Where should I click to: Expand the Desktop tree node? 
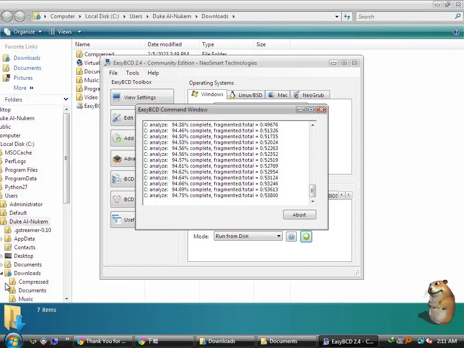point(2,256)
